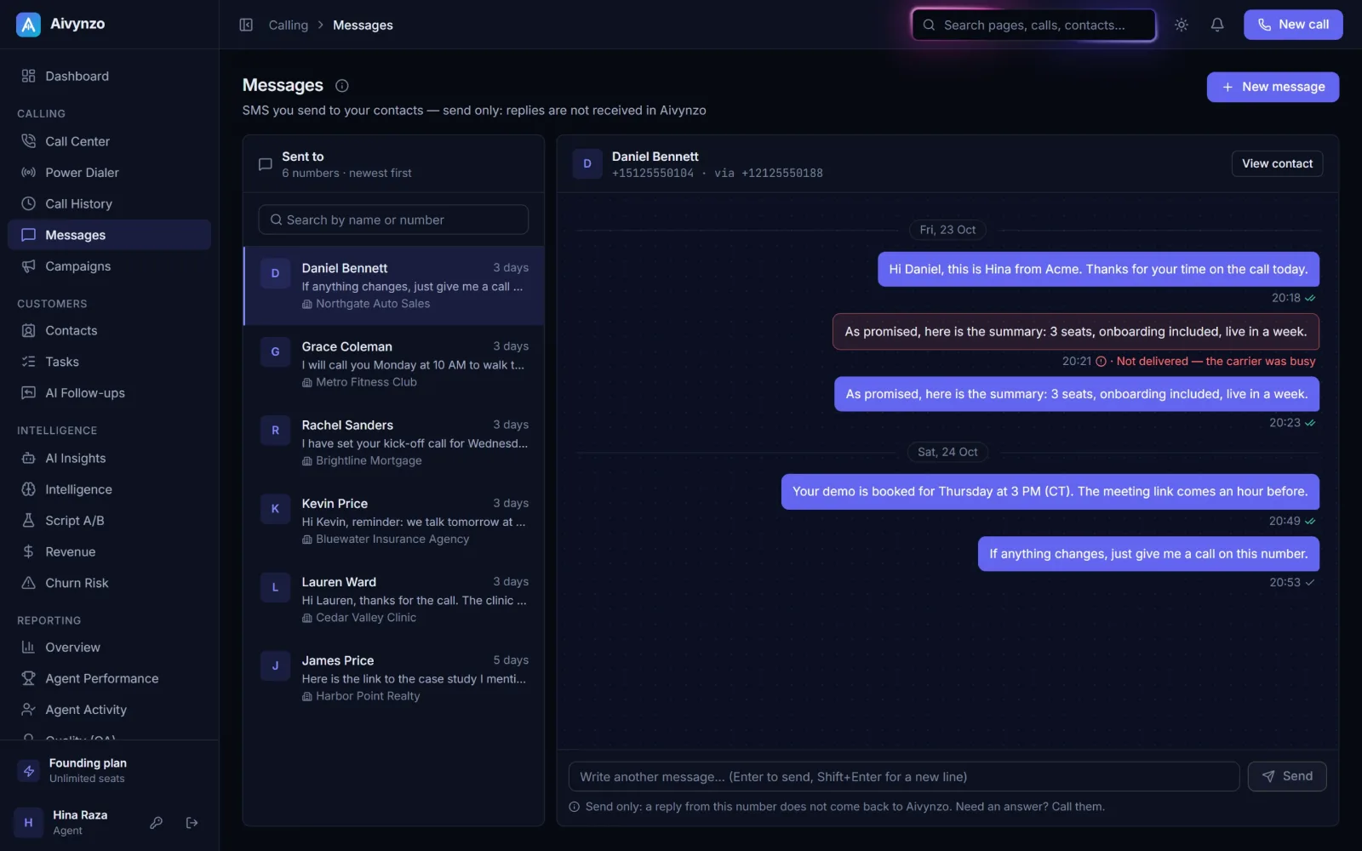1362x851 pixels.
Task: Open Power Dialer
Action: click(x=109, y=173)
